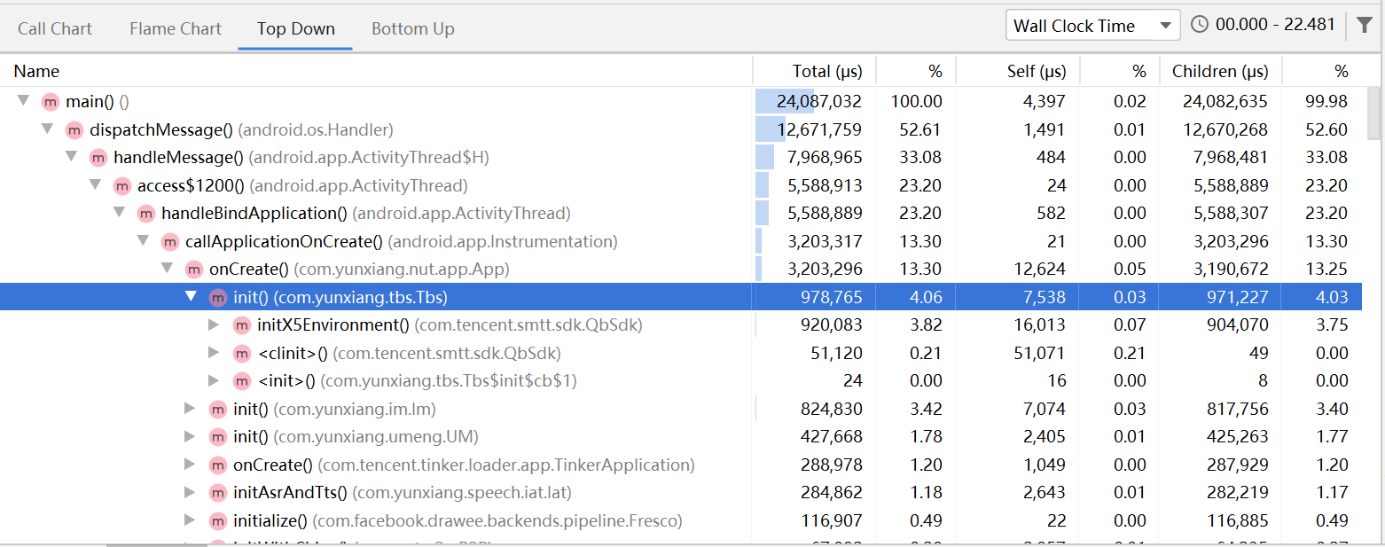Collapse the dispatchMessage() node
Viewport: 1385px width, 547px height.
pos(47,129)
